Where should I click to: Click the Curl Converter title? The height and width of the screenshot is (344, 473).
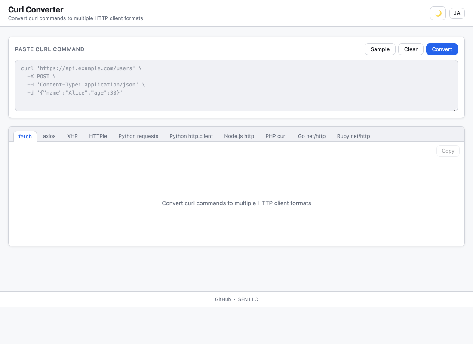(36, 9)
